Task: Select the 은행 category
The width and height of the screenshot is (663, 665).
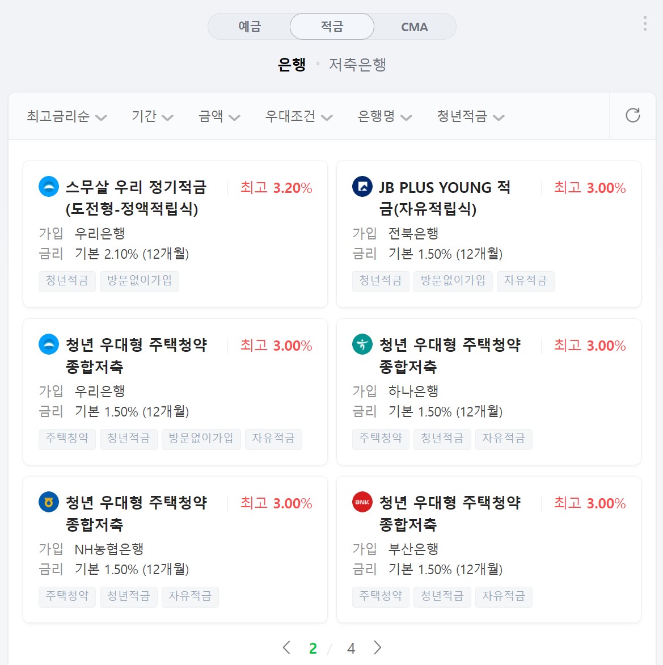Action: point(292,65)
